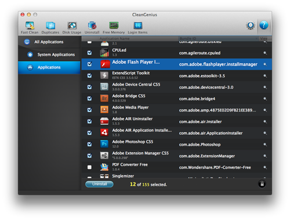Uncheck the ExtendScript Toolkit checkbox
This screenshot has height=220, width=290.
point(89,75)
